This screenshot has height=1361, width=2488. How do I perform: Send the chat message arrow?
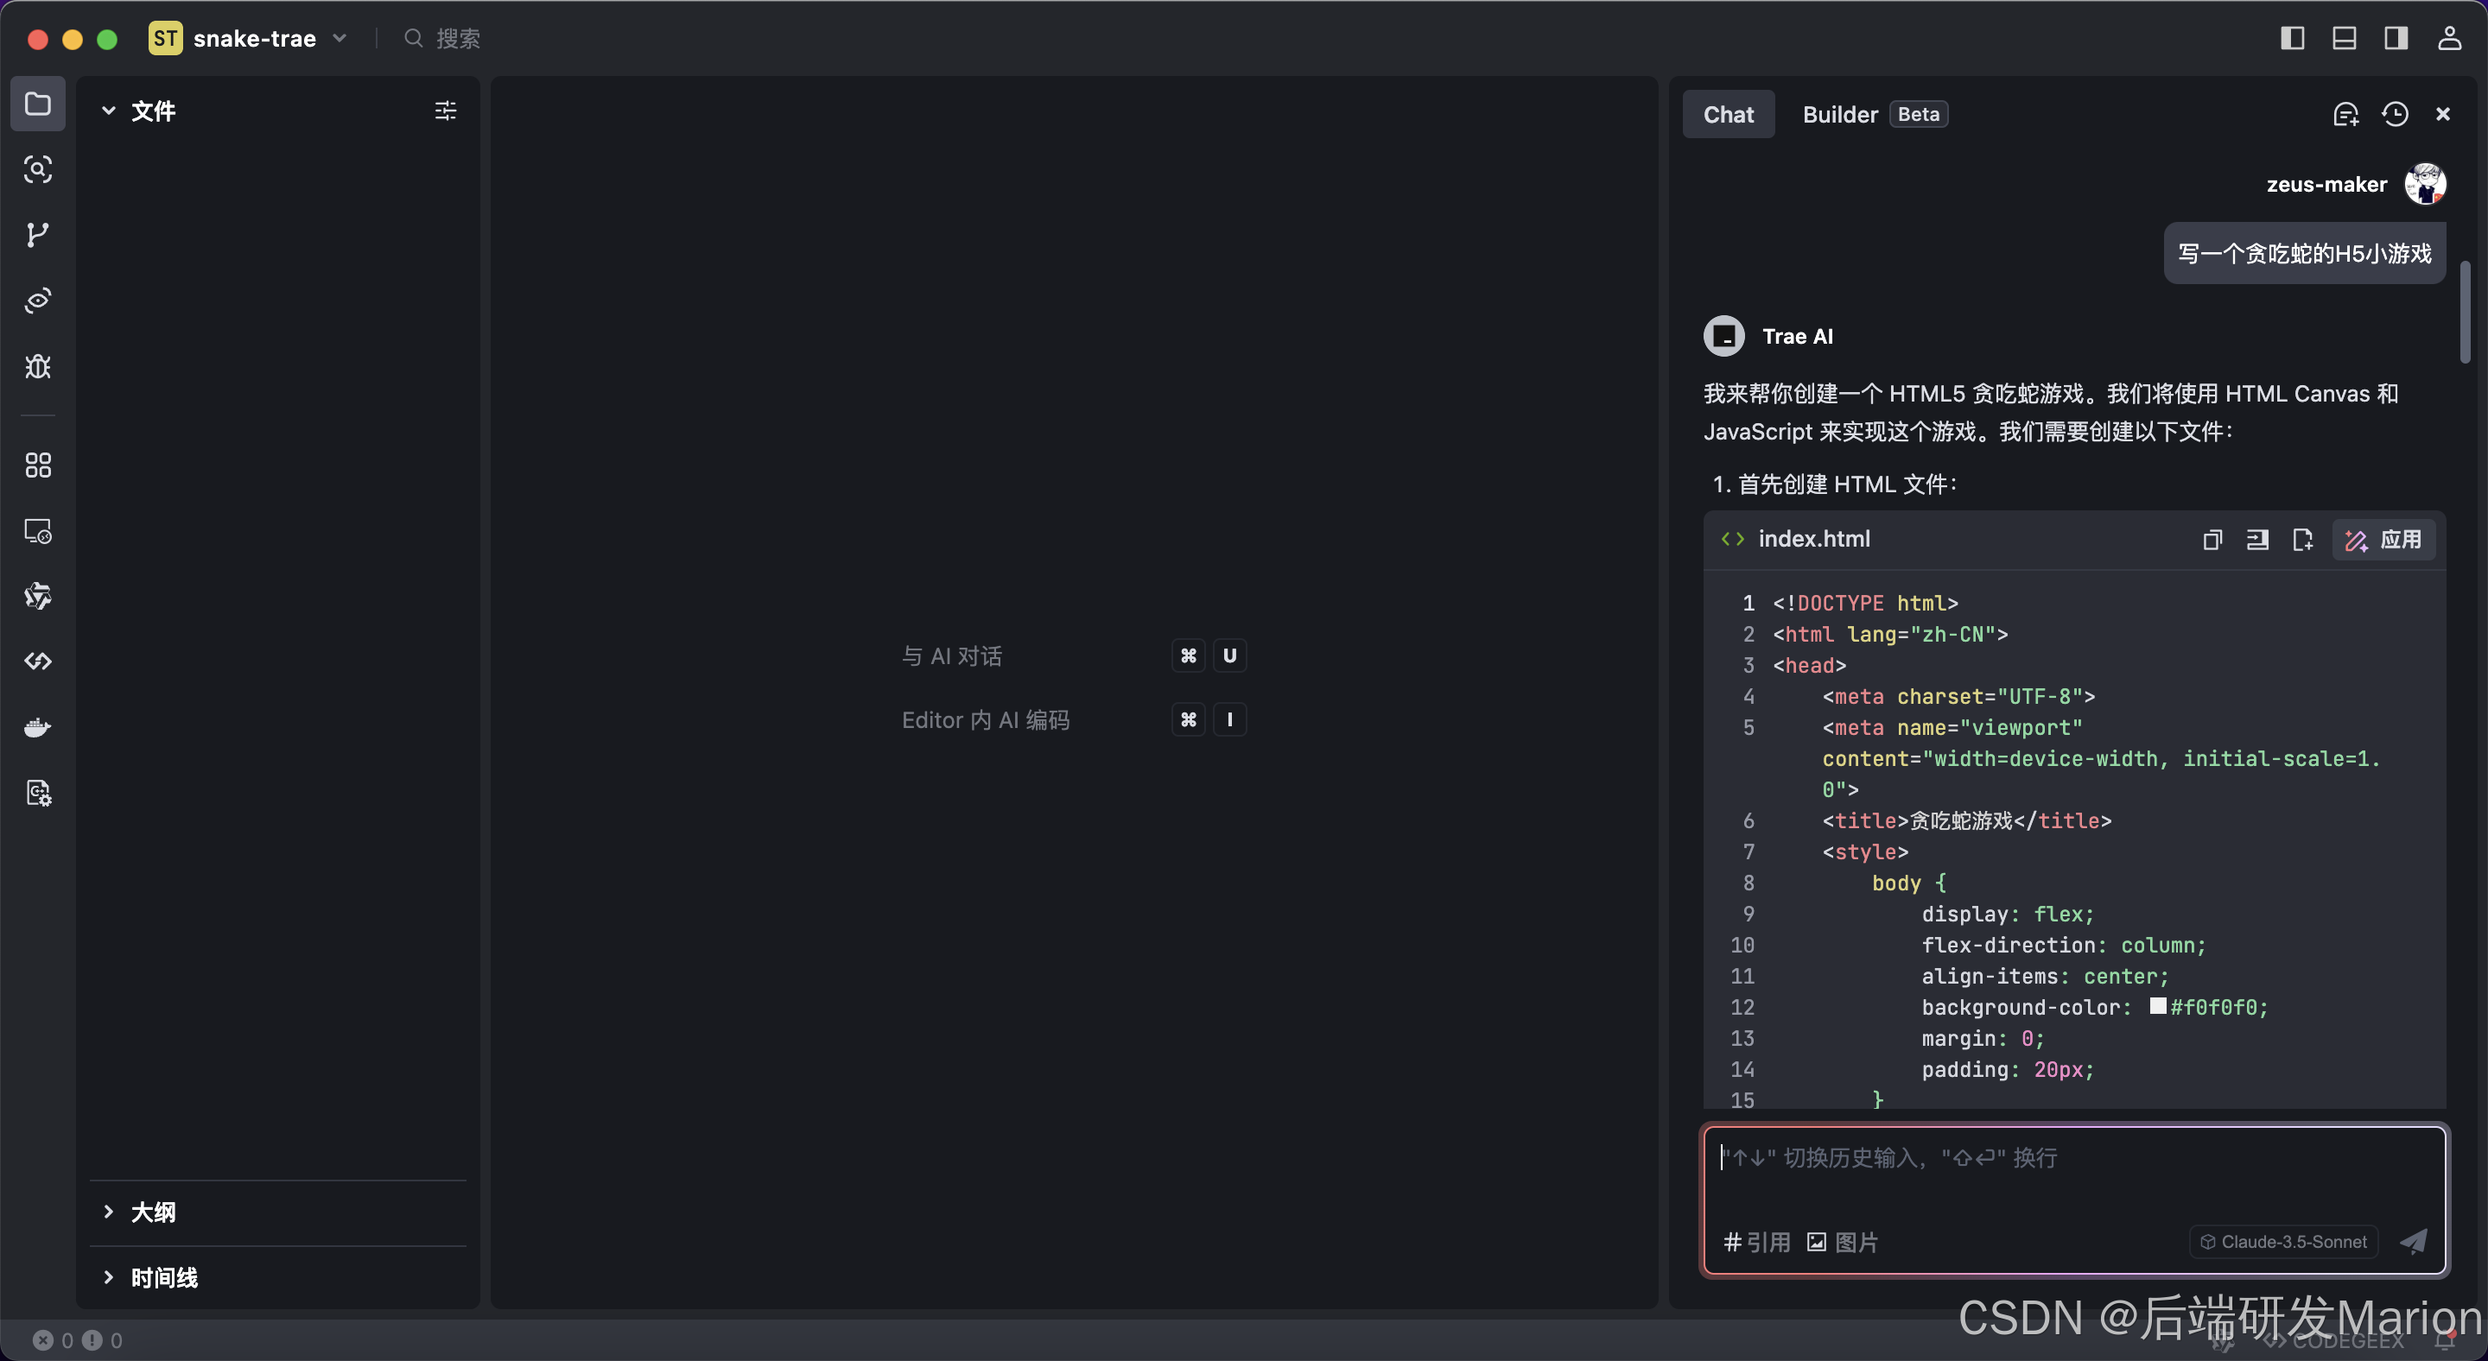coord(2413,1241)
